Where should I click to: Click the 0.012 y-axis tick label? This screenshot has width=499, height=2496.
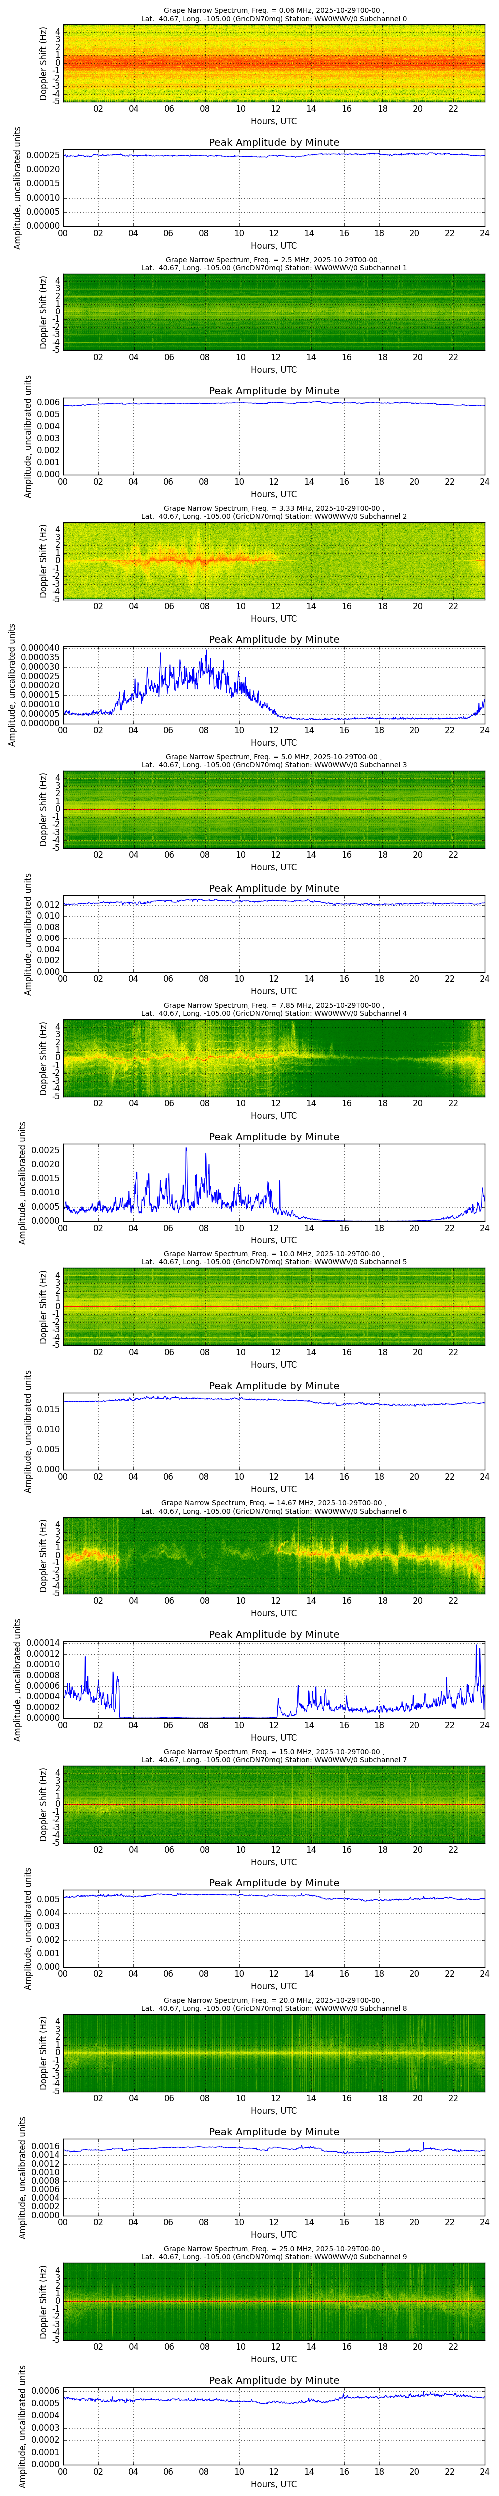coord(47,904)
